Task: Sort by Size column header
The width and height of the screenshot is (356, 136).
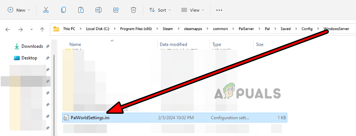Action: tap(260, 44)
